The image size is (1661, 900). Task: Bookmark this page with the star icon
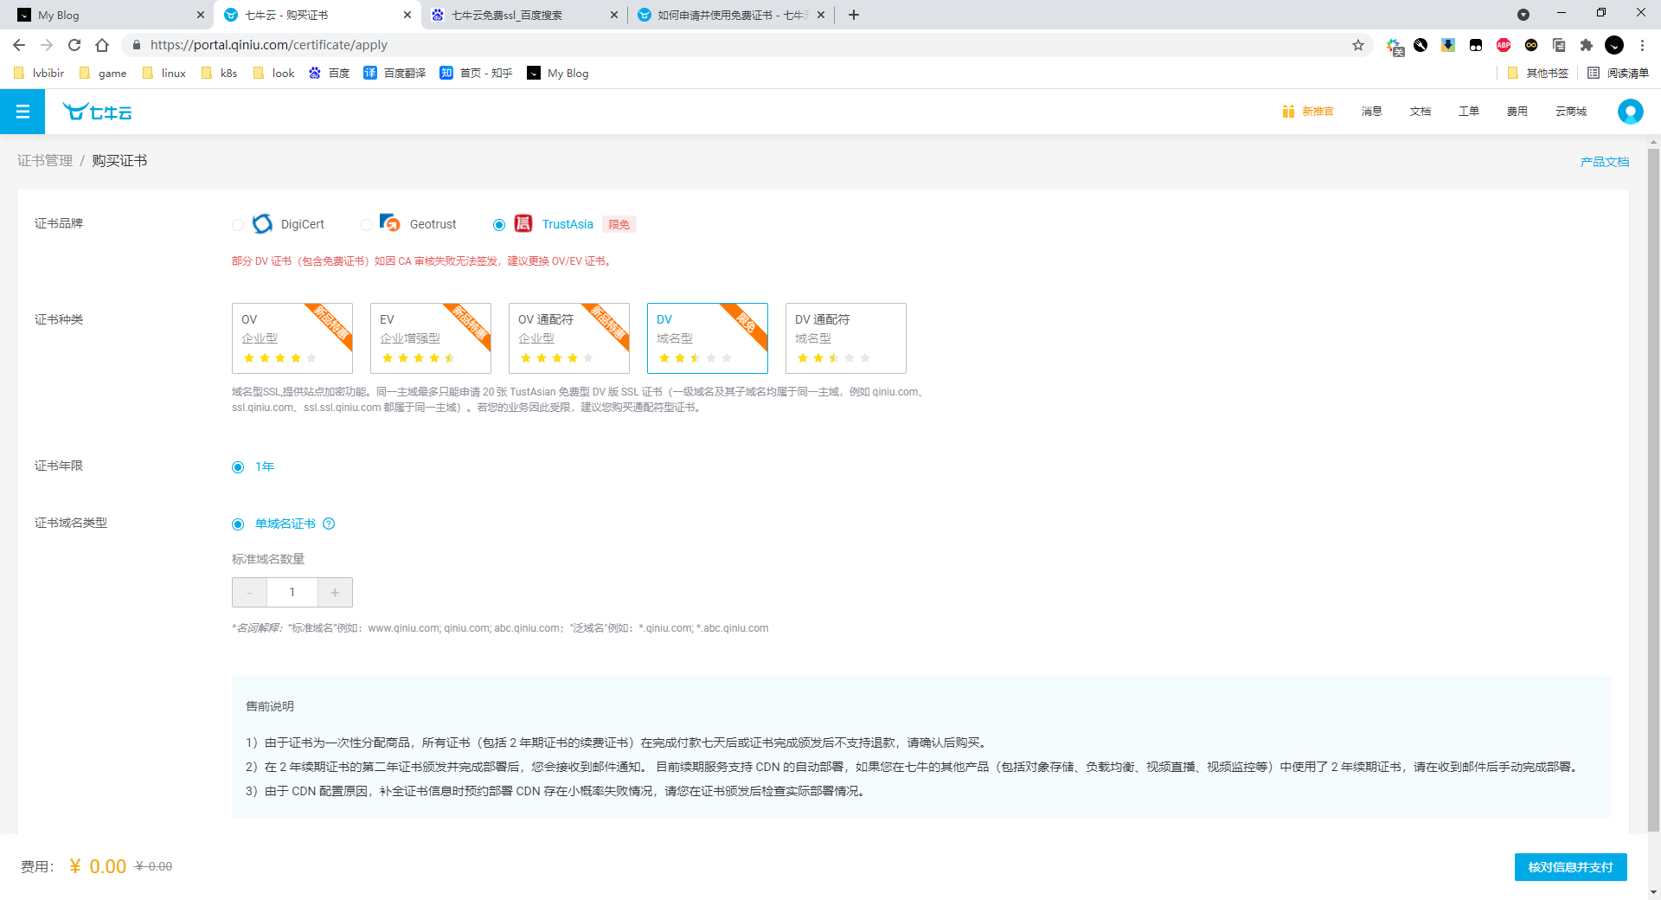[1358, 45]
